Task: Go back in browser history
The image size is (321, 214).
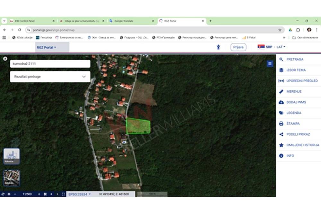Action: (x=4, y=30)
